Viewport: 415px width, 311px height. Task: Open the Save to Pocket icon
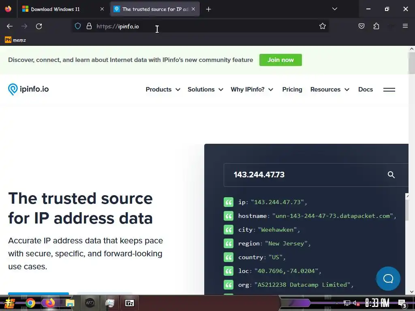[x=361, y=26]
